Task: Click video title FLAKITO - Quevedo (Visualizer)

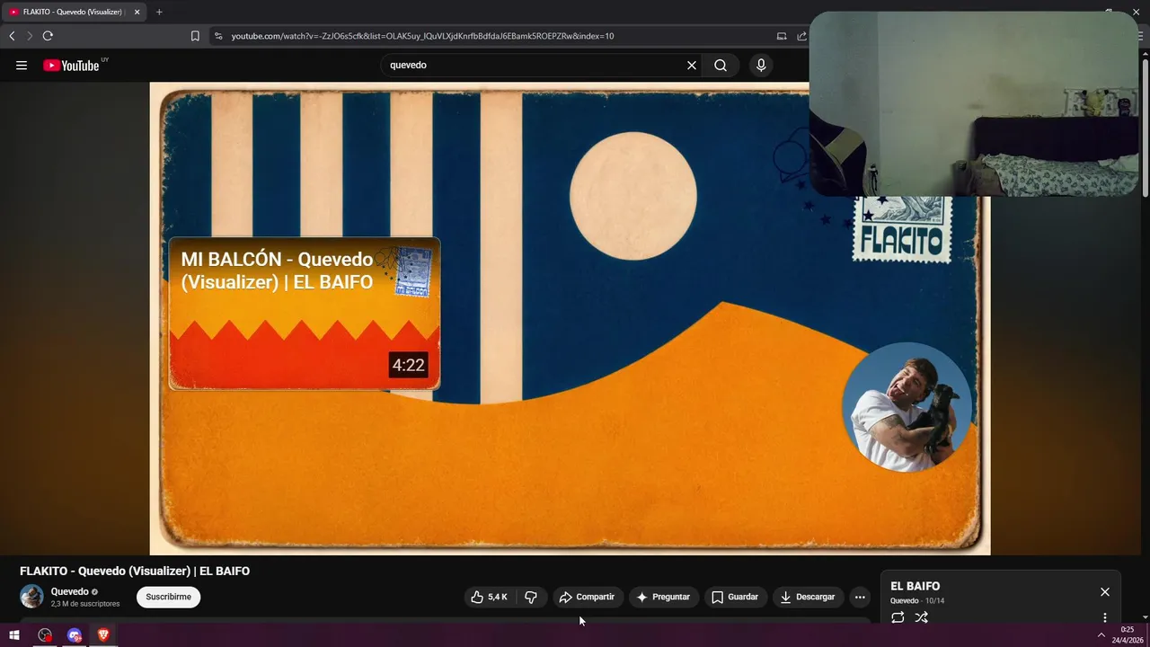Action: pos(135,571)
